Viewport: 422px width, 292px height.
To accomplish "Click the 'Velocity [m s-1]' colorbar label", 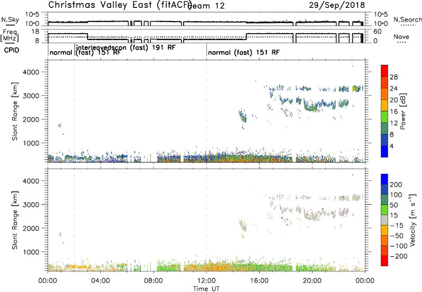I will (x=412, y=220).
